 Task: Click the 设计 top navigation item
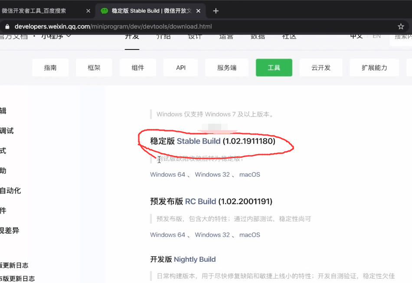point(195,36)
